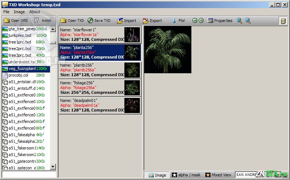Export the selected texture
The height and width of the screenshot is (180, 290).
152,21
